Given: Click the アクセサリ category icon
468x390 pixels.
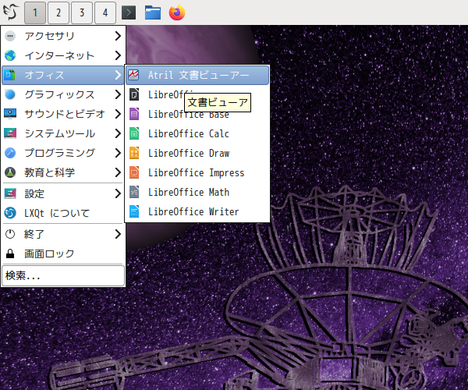Looking at the screenshot, I should pos(10,36).
